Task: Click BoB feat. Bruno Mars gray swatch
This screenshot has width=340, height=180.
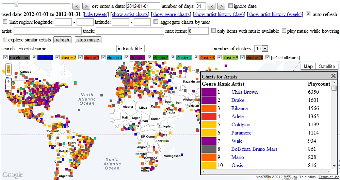Action: [209, 149]
